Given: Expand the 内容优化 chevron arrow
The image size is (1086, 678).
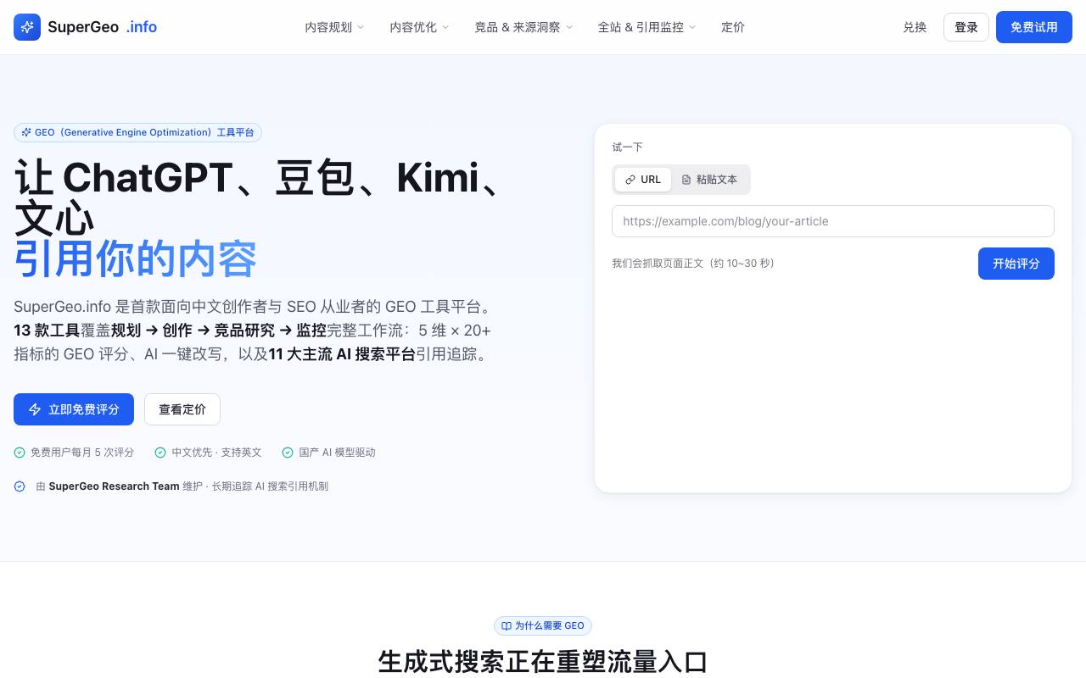Looking at the screenshot, I should tap(445, 27).
